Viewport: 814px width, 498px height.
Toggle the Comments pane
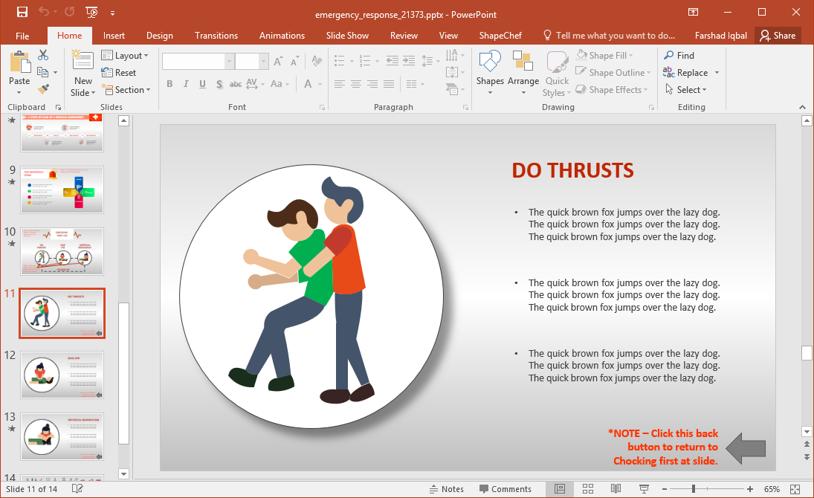point(505,489)
